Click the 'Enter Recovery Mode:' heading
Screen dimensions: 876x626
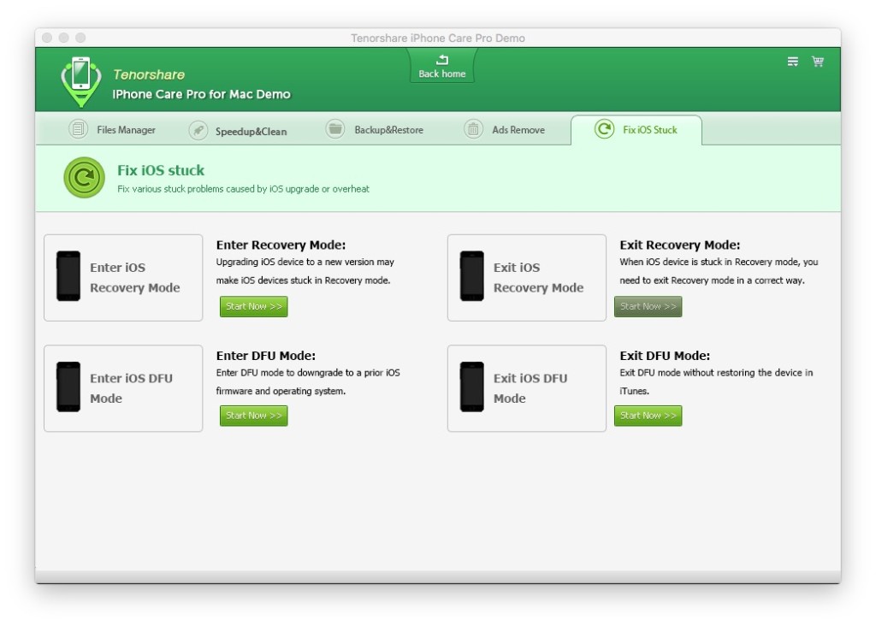click(281, 245)
